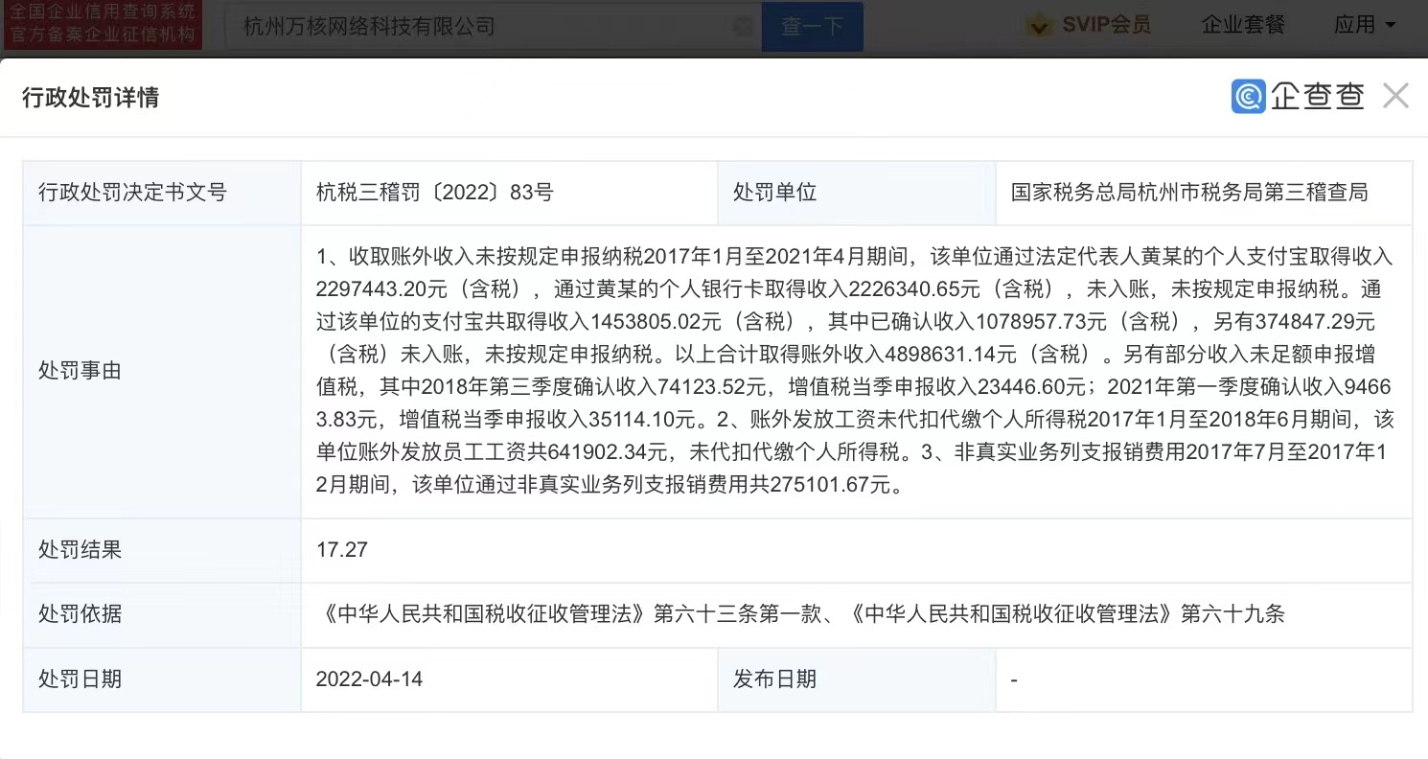Screen dimensions: 1428x759
Task: Click the 处罚事由 penalty reason paragraph
Action: (x=853, y=371)
